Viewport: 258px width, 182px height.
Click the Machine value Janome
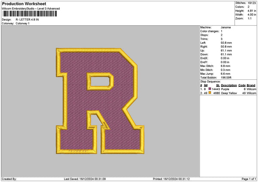tap(226, 27)
